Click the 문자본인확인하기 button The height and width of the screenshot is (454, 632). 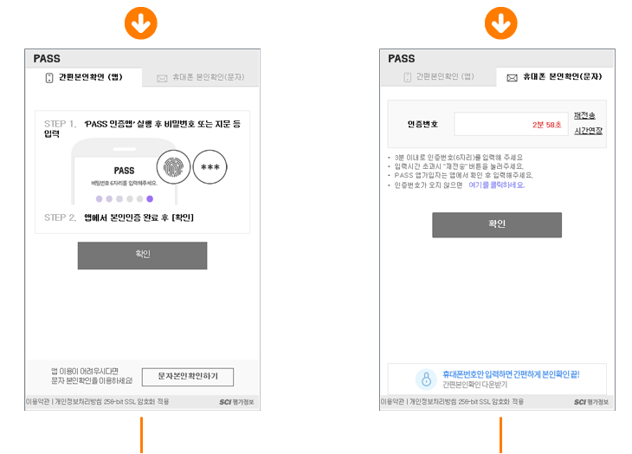(188, 377)
